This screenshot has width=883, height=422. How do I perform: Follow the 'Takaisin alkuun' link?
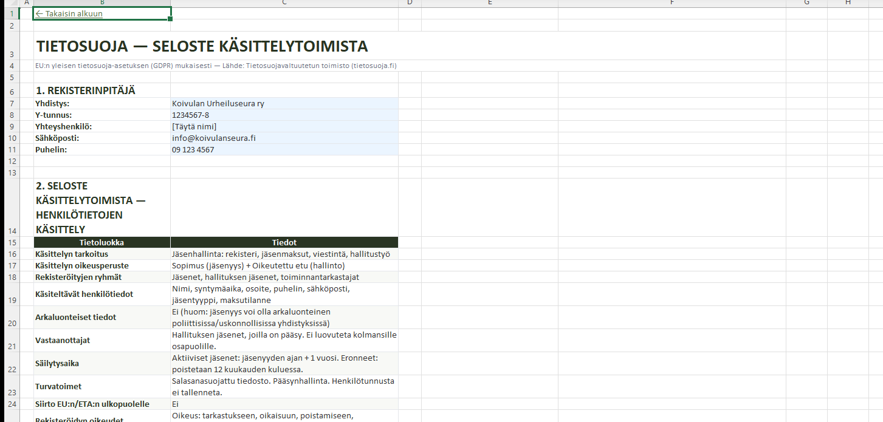pos(69,13)
